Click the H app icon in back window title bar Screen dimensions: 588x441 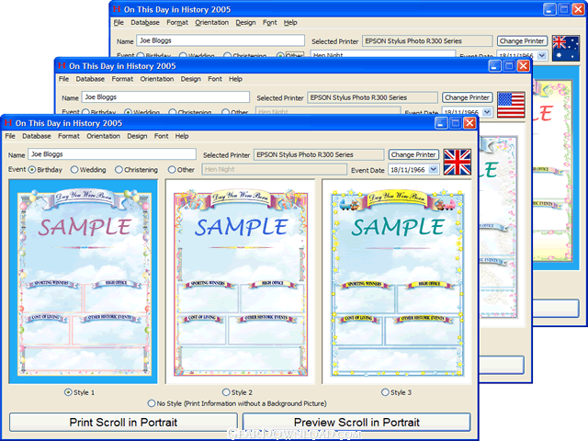point(117,9)
